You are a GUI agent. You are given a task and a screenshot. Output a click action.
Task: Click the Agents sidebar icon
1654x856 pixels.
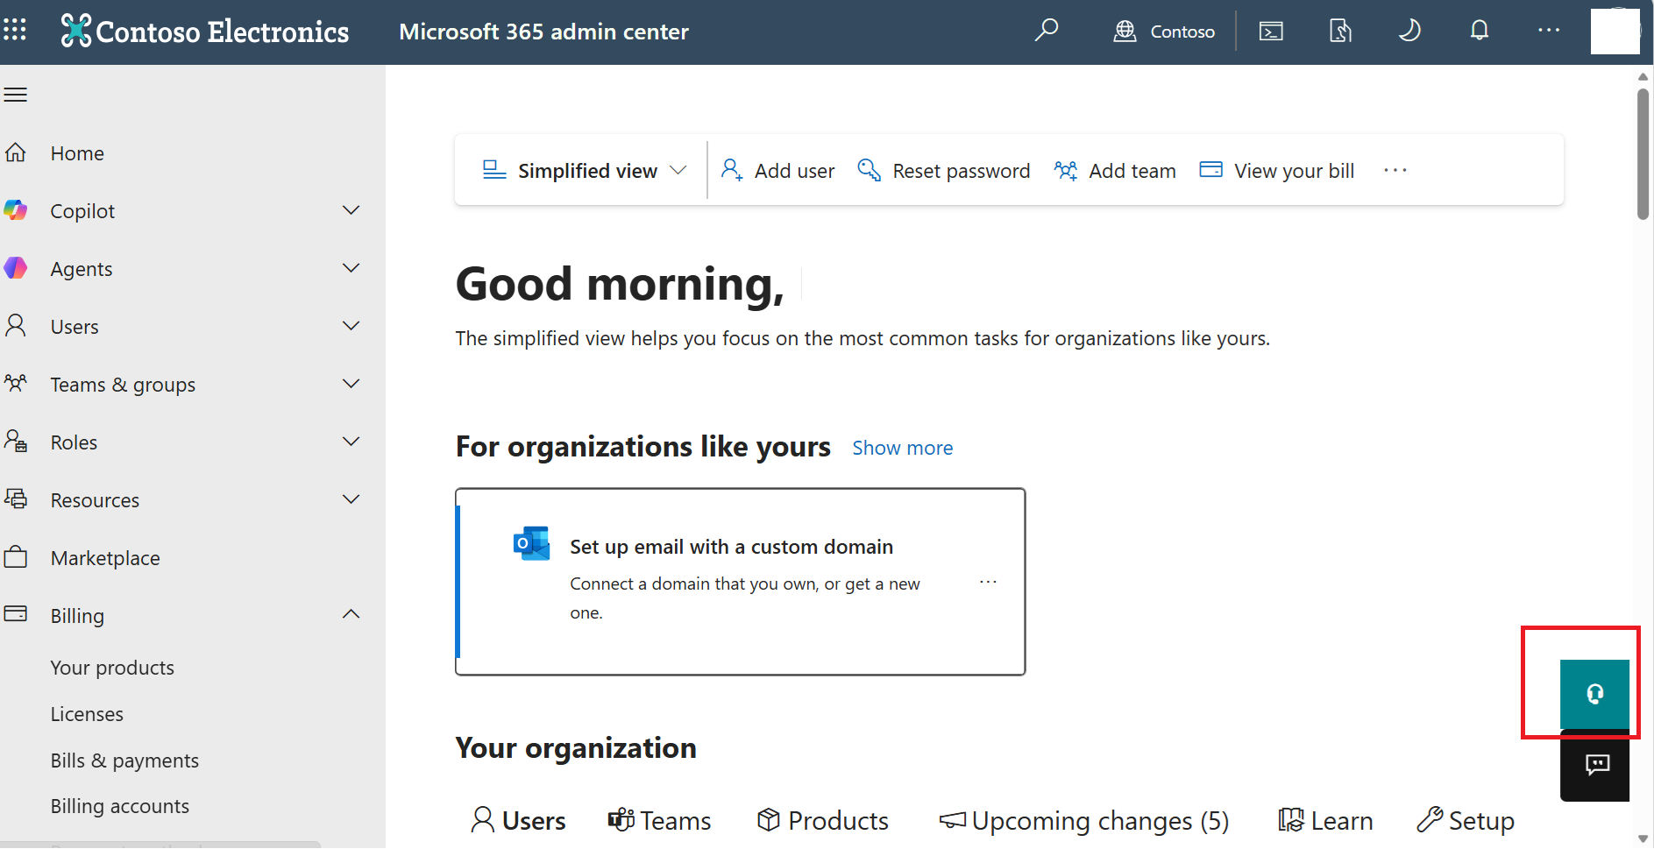point(16,268)
